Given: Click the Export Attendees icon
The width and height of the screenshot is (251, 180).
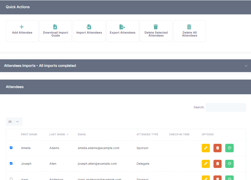Looking at the screenshot, I should coord(122,27).
